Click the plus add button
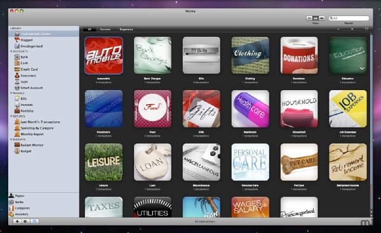 point(17,222)
